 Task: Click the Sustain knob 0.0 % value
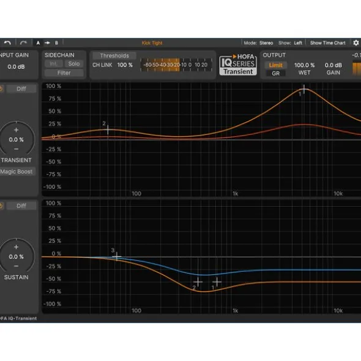pyautogui.click(x=16, y=257)
